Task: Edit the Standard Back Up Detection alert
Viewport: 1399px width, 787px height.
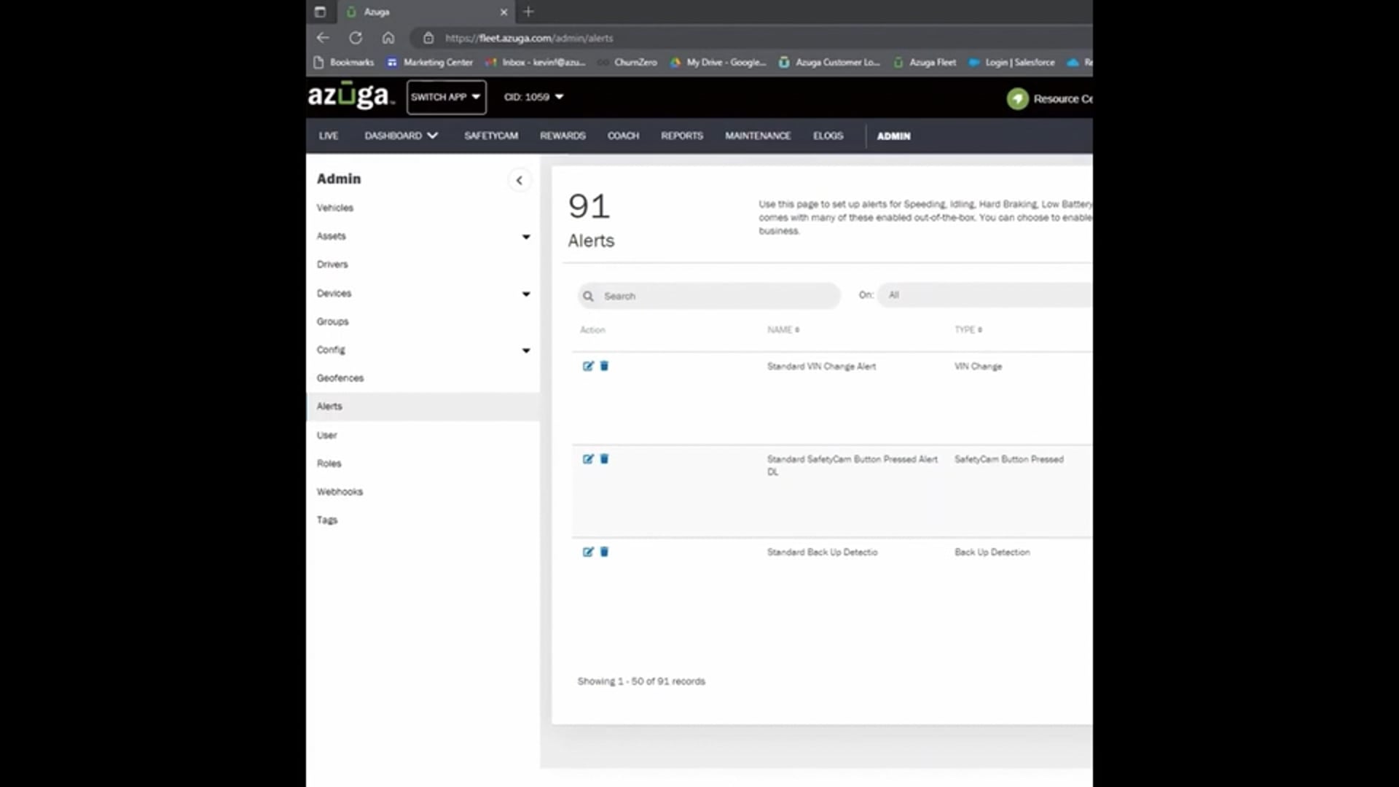Action: 588,552
